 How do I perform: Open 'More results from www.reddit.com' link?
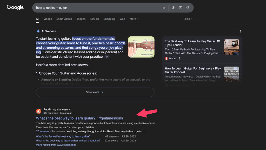[x=56, y=145]
